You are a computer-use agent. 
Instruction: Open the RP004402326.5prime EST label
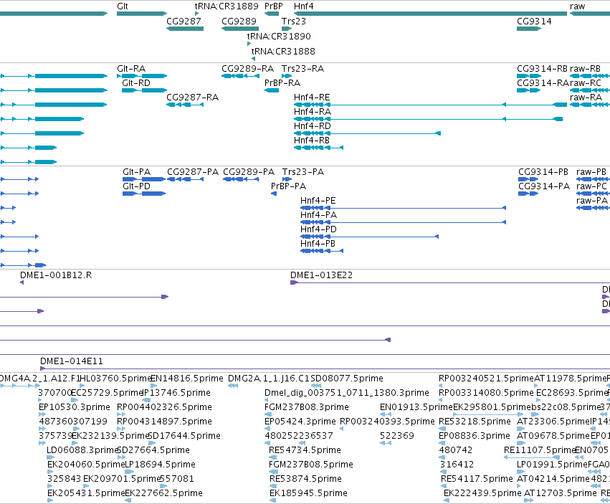165,407
